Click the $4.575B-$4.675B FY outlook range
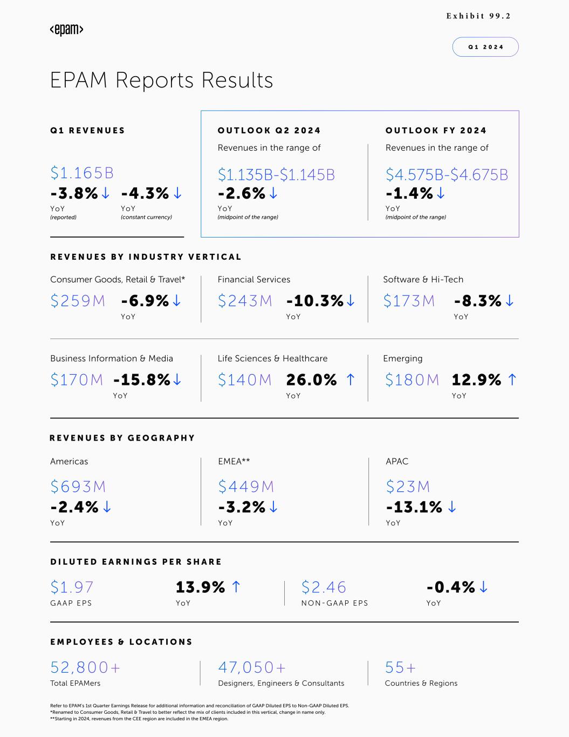569x737 pixels. point(447,174)
